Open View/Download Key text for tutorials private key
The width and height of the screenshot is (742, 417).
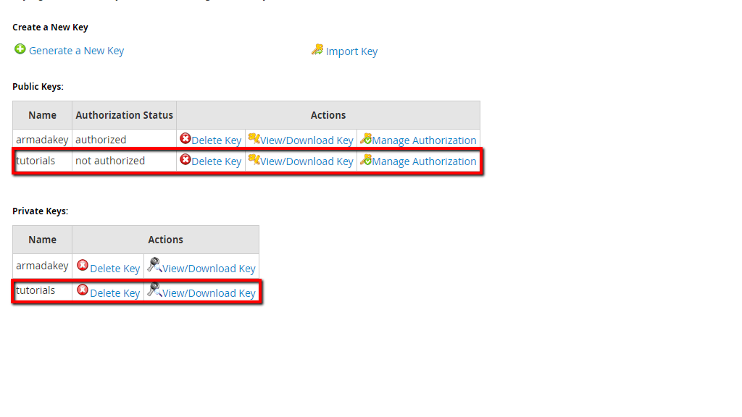click(x=209, y=293)
